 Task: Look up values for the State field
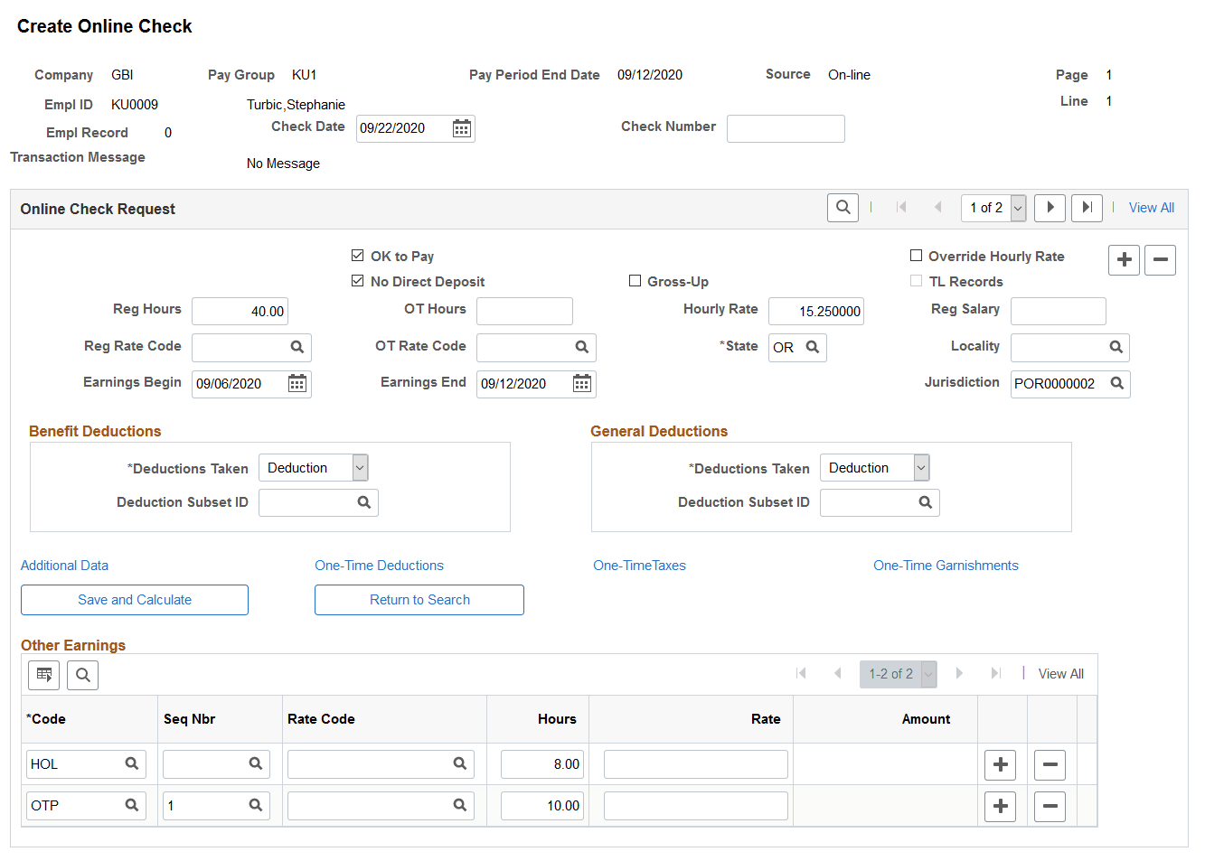[x=812, y=347]
